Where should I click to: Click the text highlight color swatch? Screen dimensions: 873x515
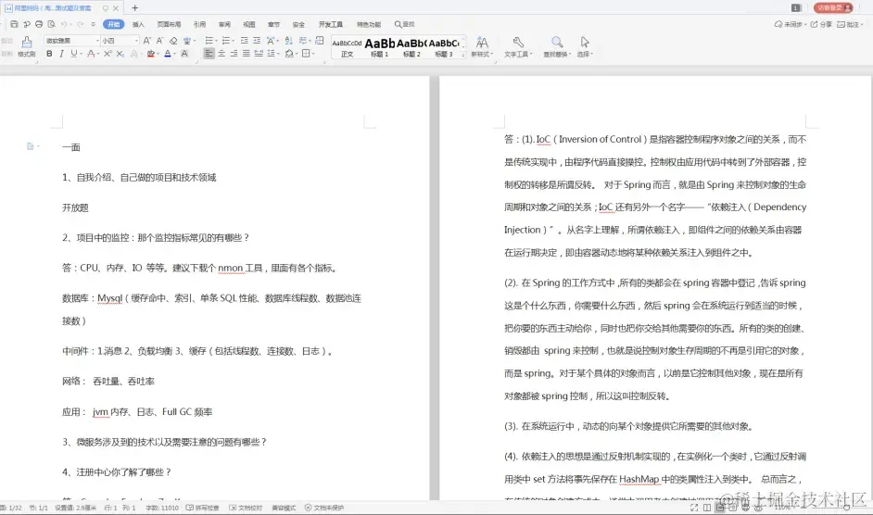pos(151,54)
